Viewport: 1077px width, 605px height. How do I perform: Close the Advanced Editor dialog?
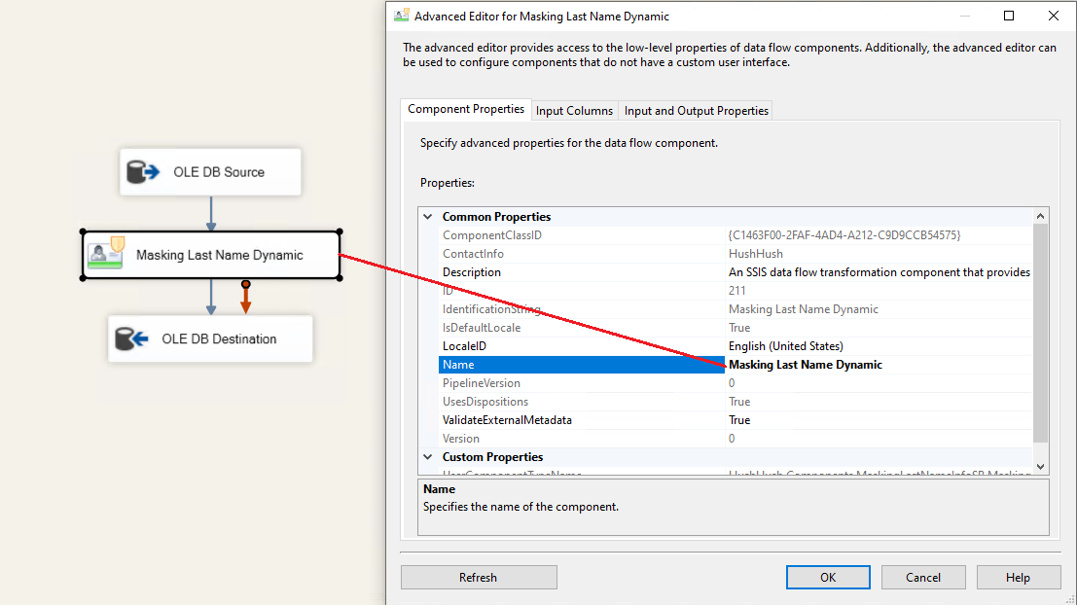(1054, 16)
